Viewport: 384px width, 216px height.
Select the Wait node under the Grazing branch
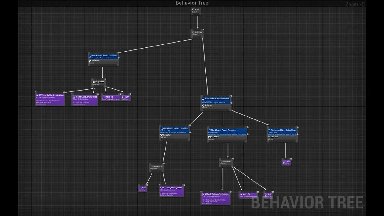tap(286, 162)
